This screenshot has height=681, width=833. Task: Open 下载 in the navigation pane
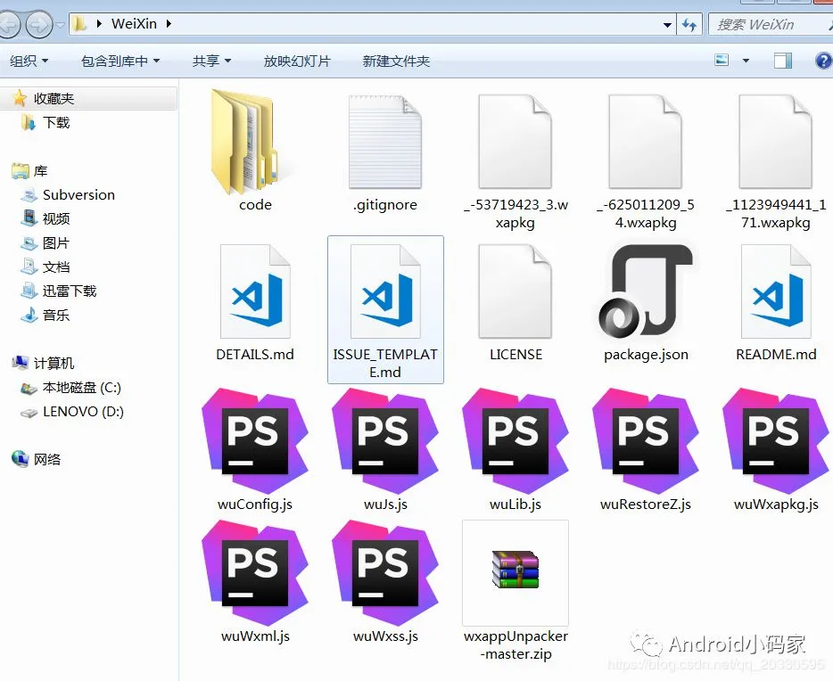click(x=56, y=123)
